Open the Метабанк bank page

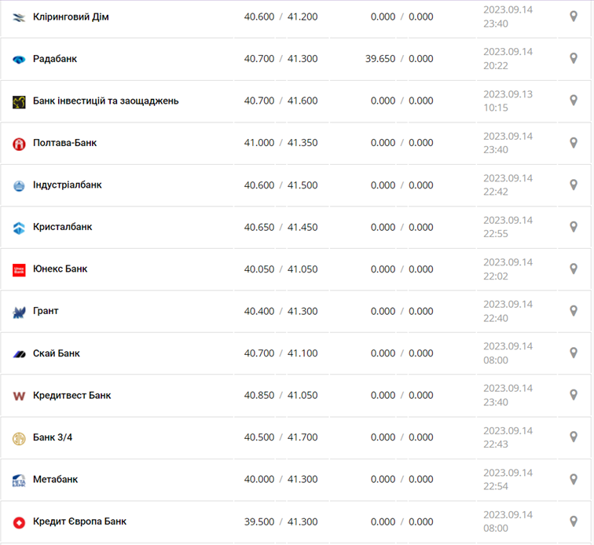(55, 479)
